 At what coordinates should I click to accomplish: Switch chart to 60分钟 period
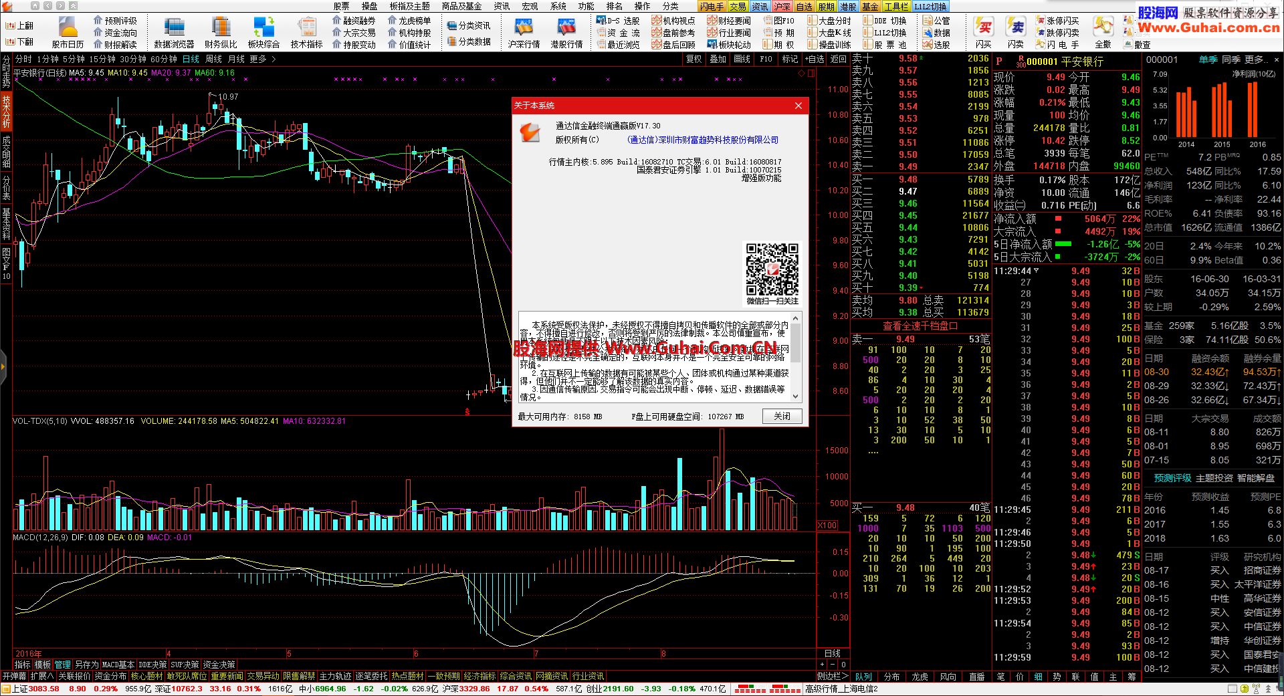tap(163, 59)
